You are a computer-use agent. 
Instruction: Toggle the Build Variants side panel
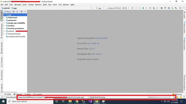coord(1,48)
